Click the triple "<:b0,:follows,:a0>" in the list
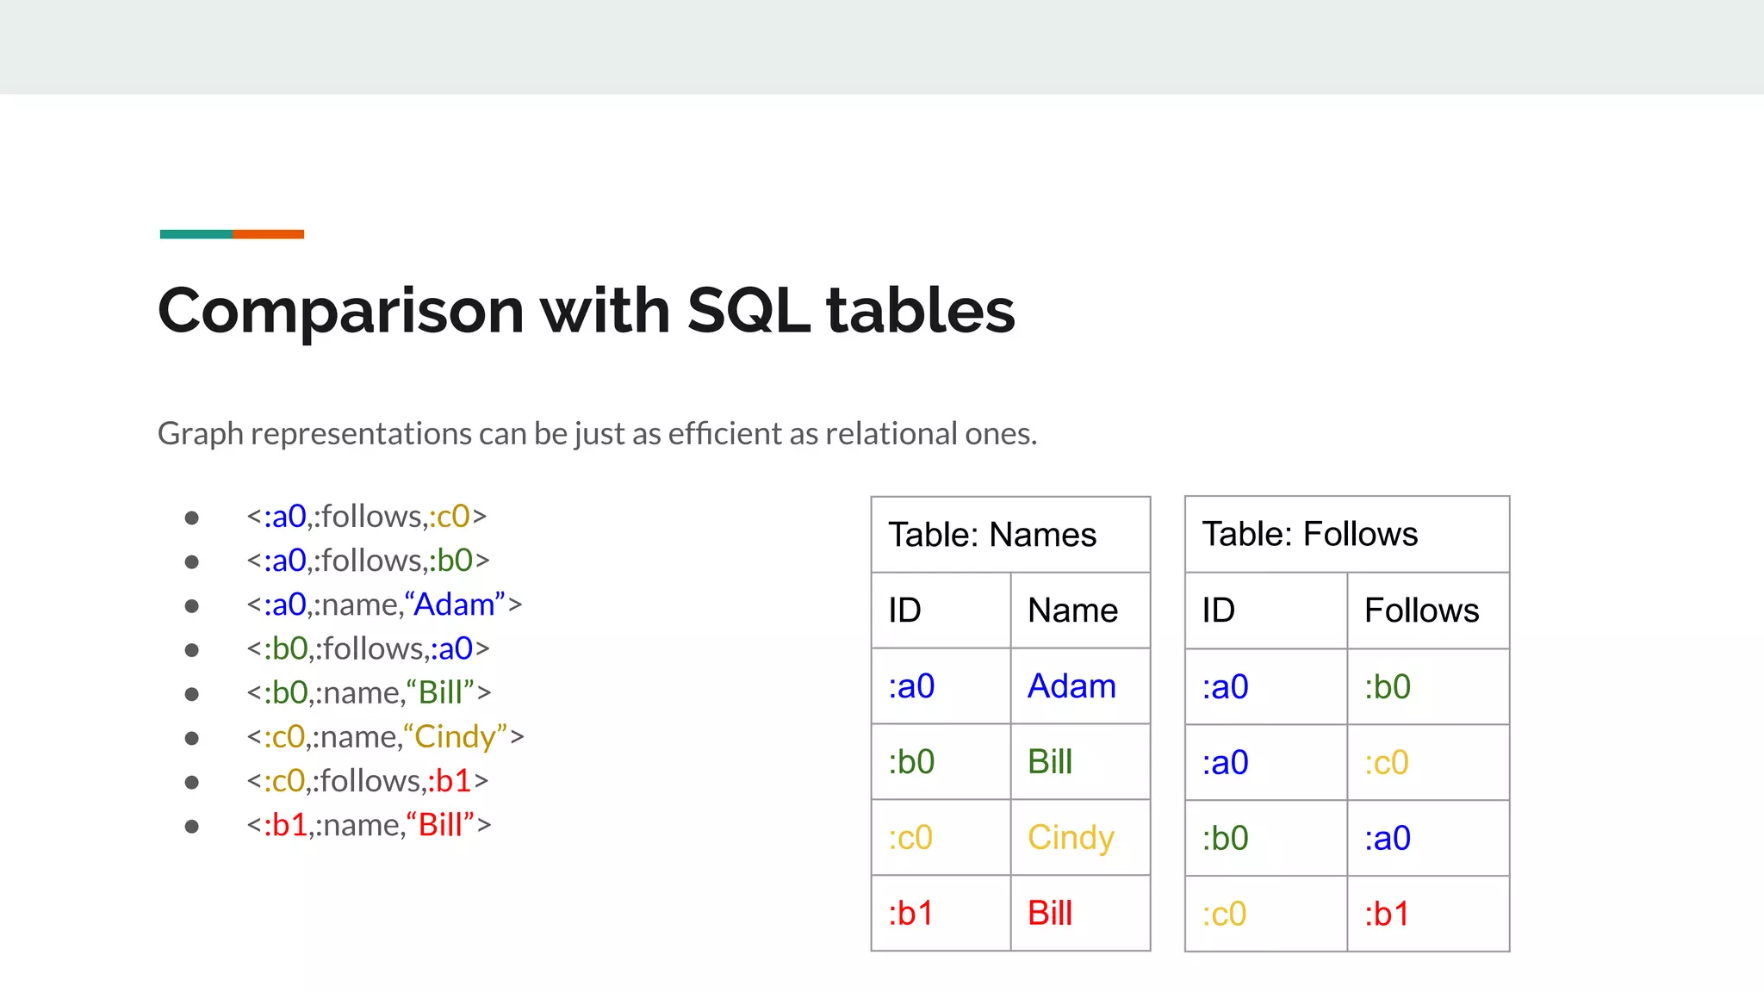This screenshot has width=1764, height=992. (368, 648)
